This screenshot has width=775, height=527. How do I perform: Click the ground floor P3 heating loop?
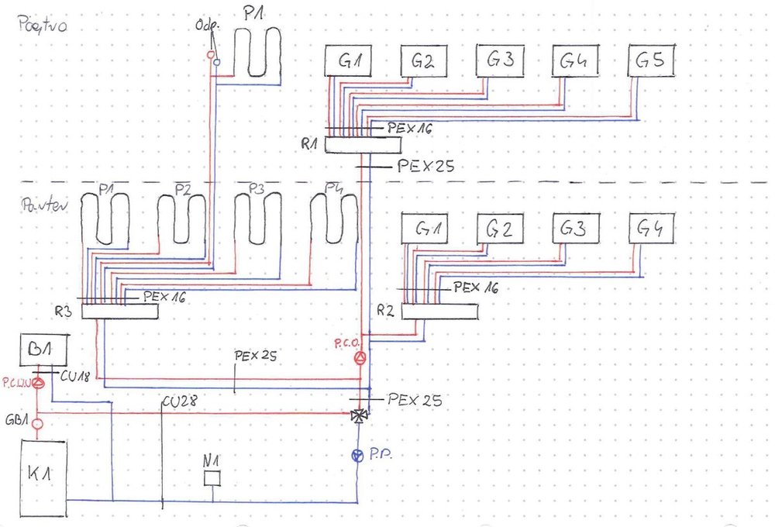click(x=258, y=219)
